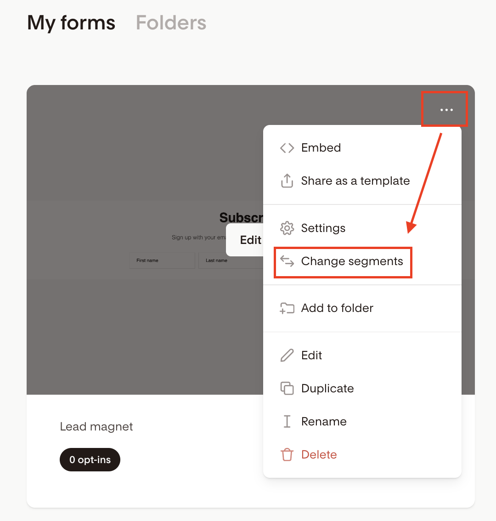Click the Duplicate copy icon
The height and width of the screenshot is (521, 496).
(287, 389)
